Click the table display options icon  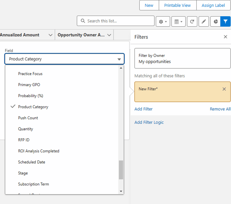[178, 21]
